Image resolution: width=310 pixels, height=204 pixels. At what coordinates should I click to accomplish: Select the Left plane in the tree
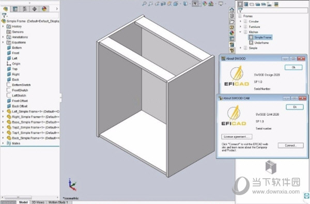(12, 58)
